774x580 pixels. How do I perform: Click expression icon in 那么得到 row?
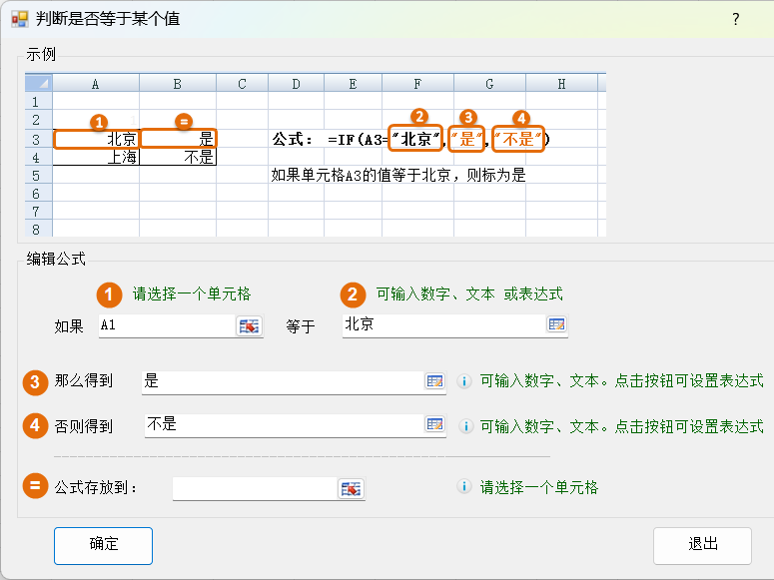pos(434,381)
